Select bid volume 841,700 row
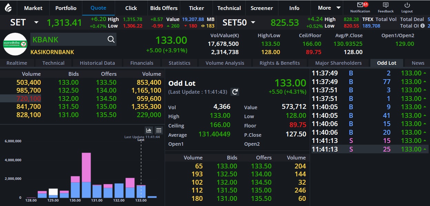This screenshot has width=430, height=206. click(29, 107)
